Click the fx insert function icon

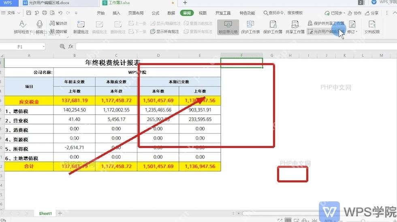(70, 46)
